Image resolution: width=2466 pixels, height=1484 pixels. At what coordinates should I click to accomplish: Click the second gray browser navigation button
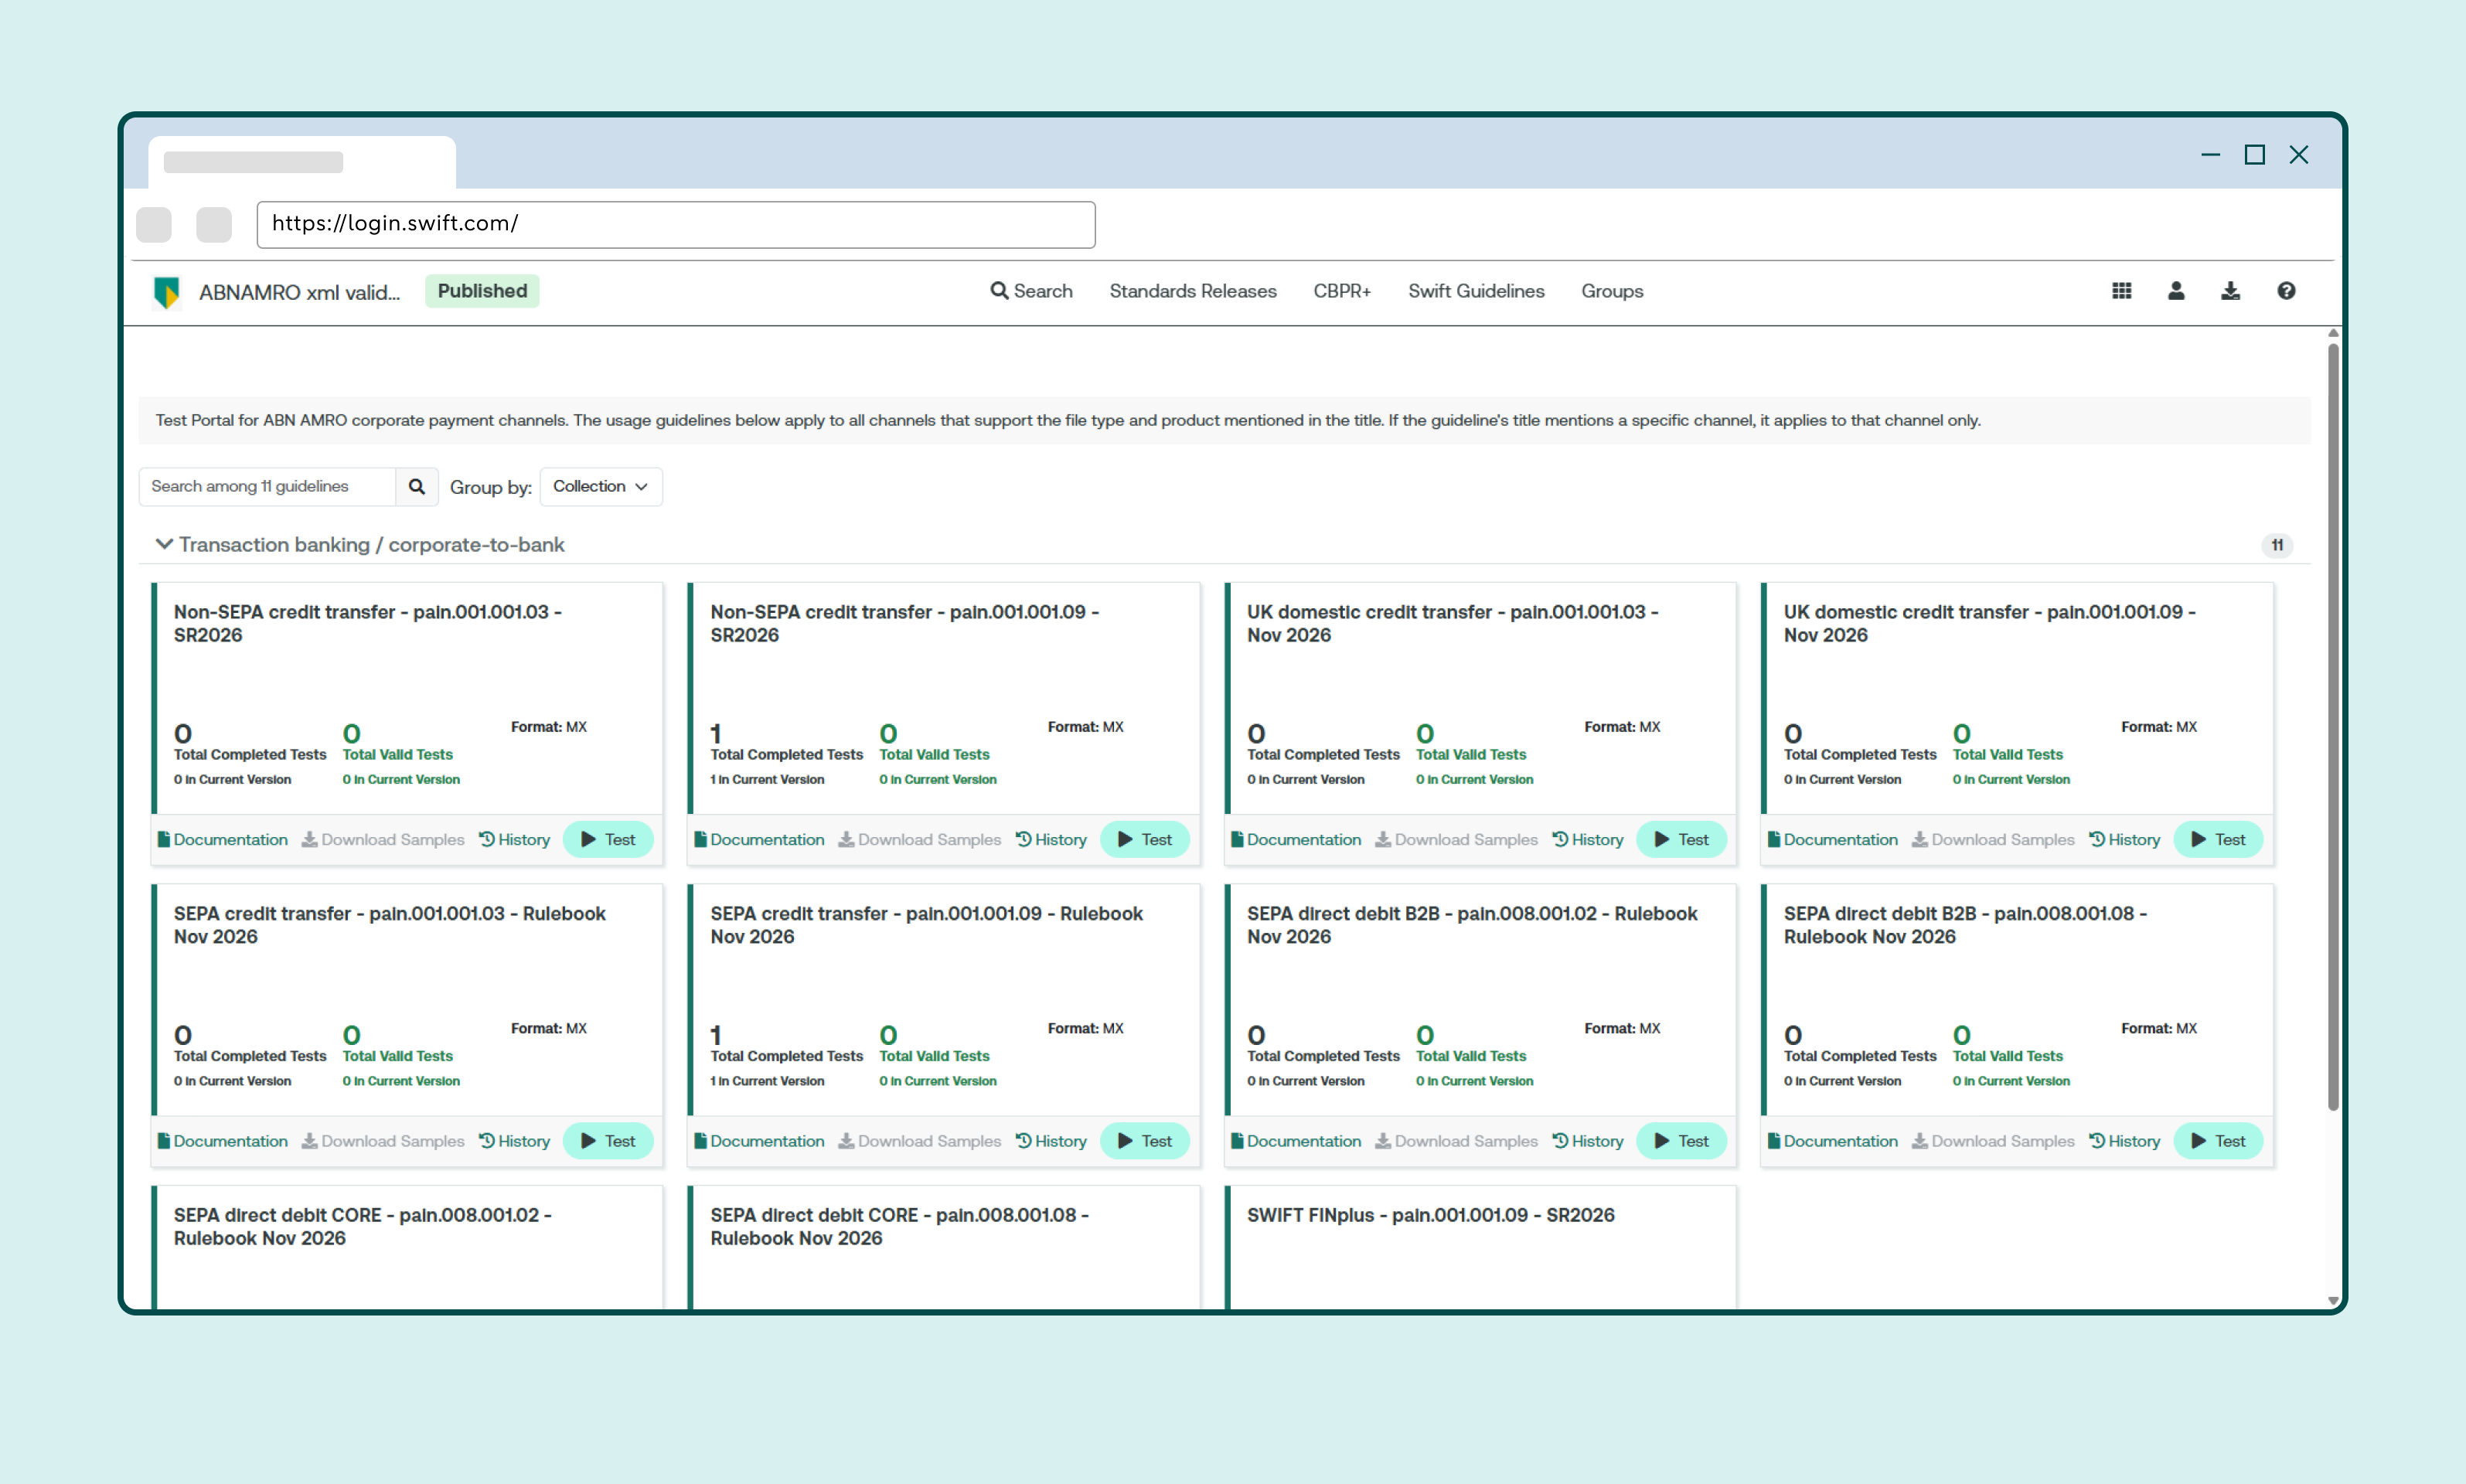pyautogui.click(x=214, y=224)
